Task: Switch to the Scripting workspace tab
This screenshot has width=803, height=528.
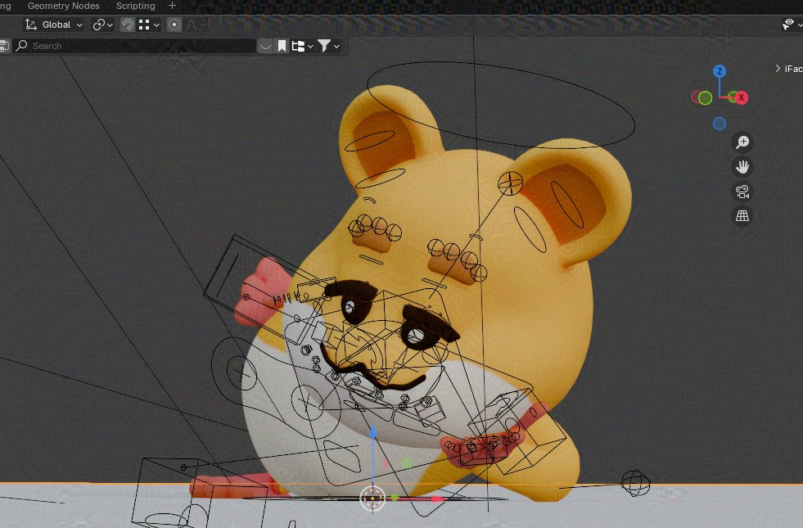Action: coord(135,7)
